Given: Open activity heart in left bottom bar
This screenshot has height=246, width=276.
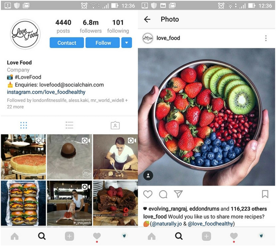Looking at the screenshot, I should tap(97, 236).
